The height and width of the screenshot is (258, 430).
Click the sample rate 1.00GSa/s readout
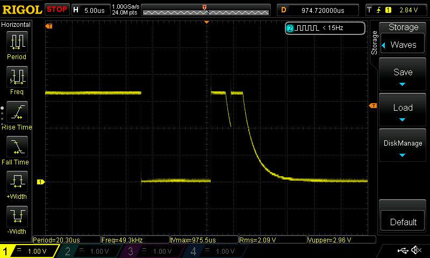(126, 6)
